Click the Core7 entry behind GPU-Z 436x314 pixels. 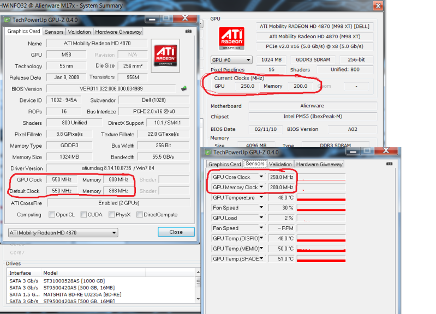tap(17, 252)
